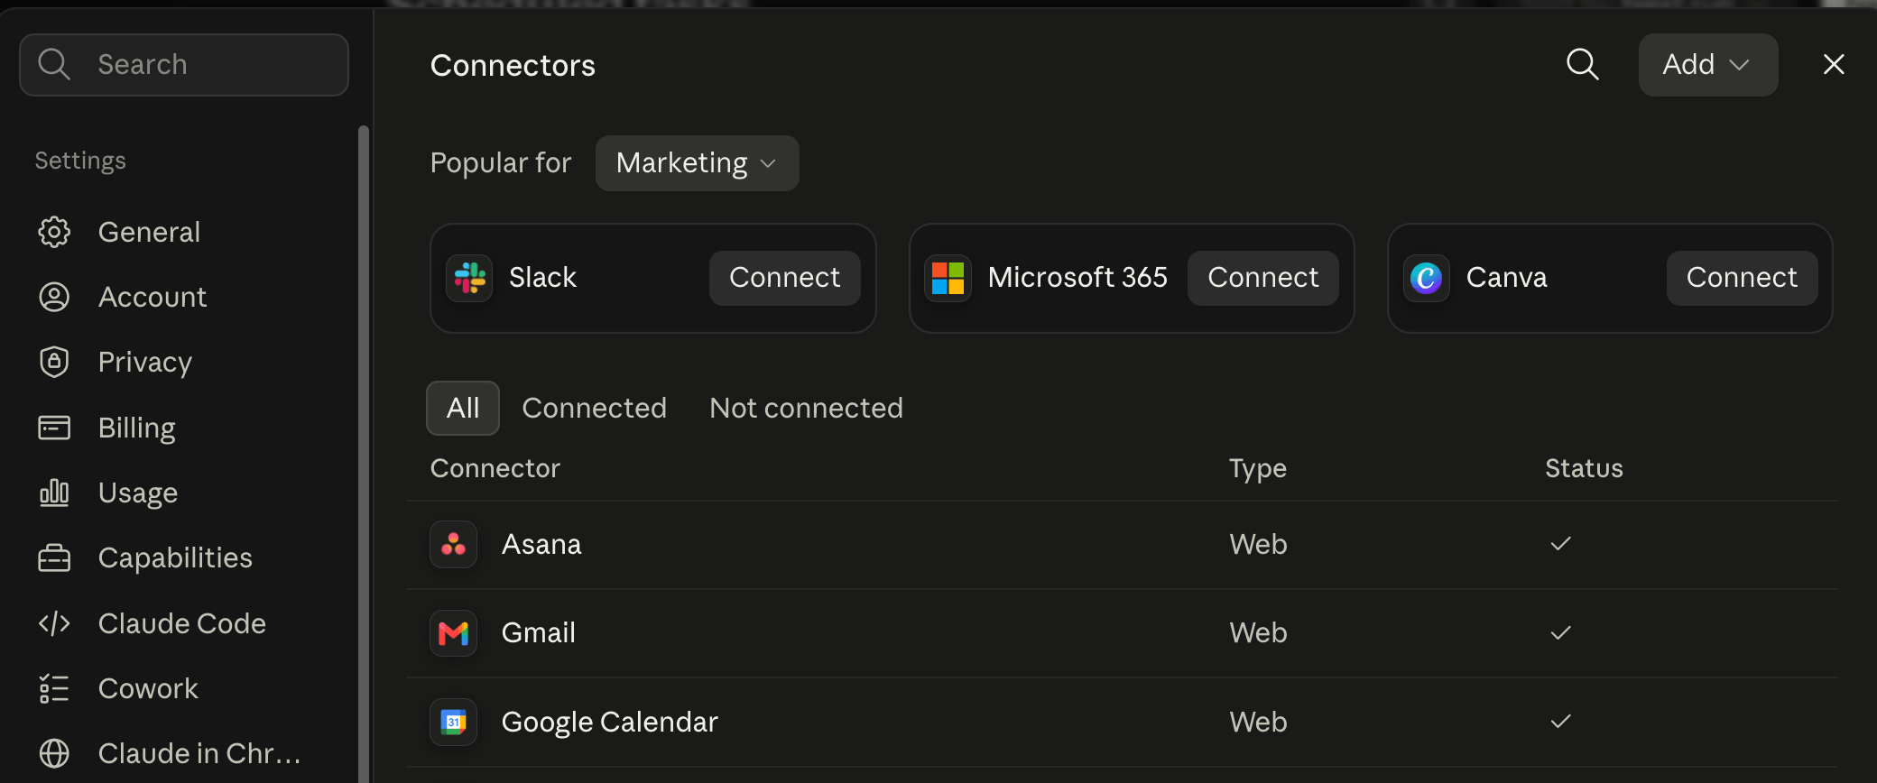Click the General gear icon
This screenshot has height=783, width=1877.
pyautogui.click(x=54, y=232)
